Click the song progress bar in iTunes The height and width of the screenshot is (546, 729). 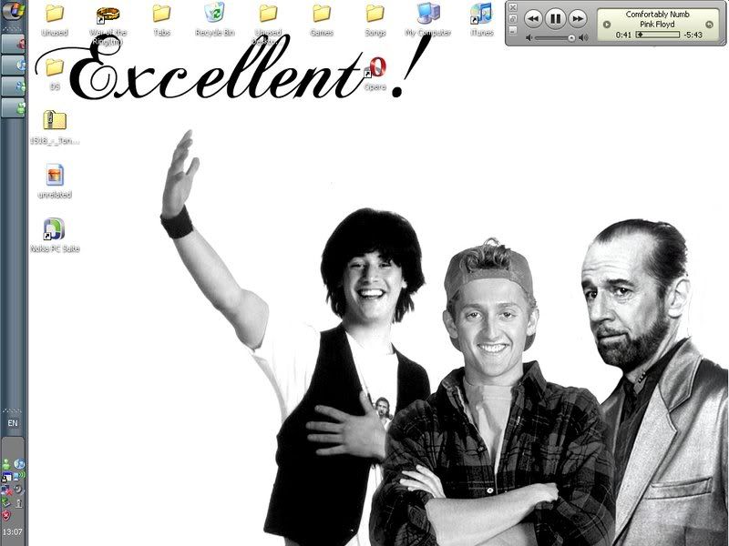pyautogui.click(x=658, y=35)
